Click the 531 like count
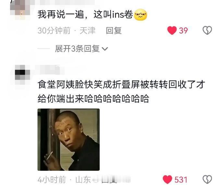Screen dimensions: 224x185 181,180
